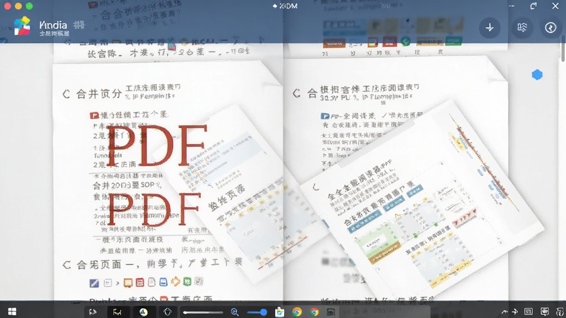
Task: Click the red calculator-style icon in row
Action: point(140,282)
